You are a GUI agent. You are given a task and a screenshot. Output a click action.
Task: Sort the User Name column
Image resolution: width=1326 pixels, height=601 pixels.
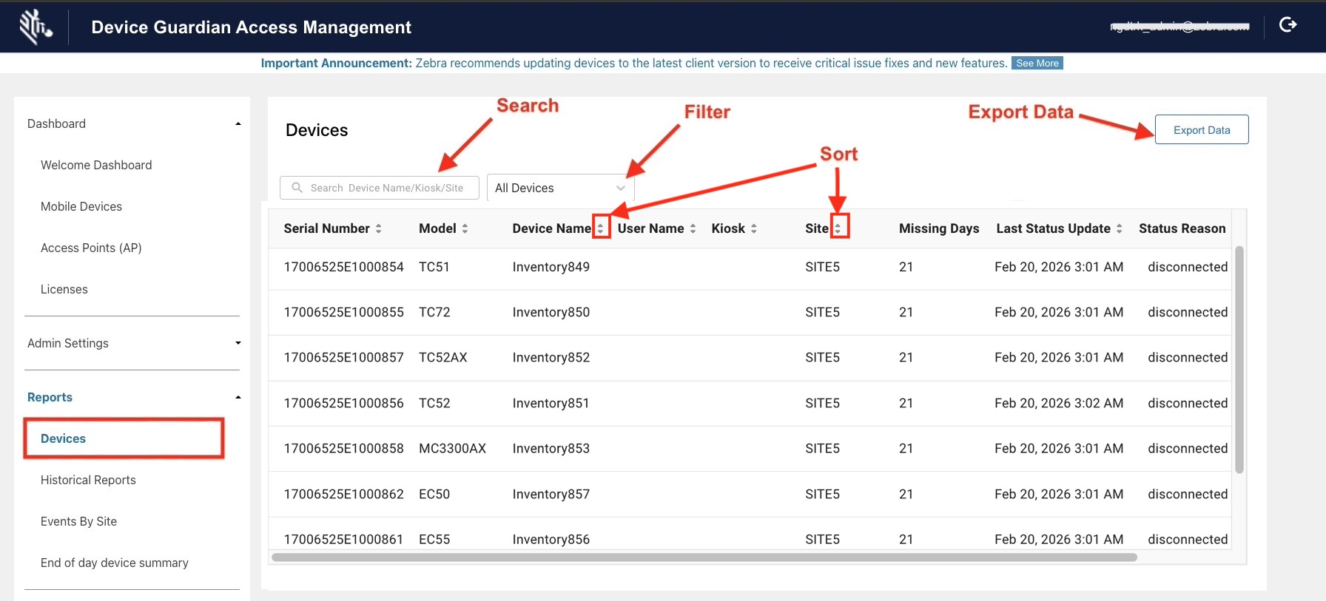click(693, 229)
